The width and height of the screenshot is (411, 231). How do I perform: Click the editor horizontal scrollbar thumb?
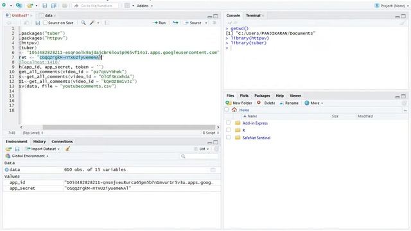128,127
